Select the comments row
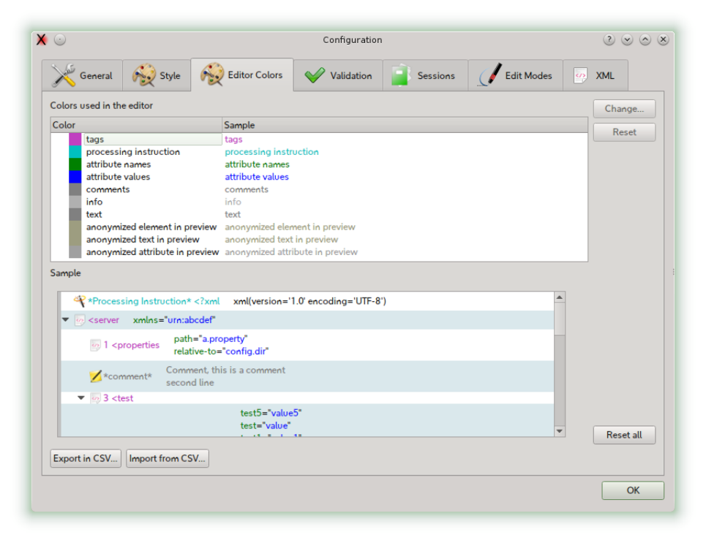The image size is (706, 543). (319, 189)
